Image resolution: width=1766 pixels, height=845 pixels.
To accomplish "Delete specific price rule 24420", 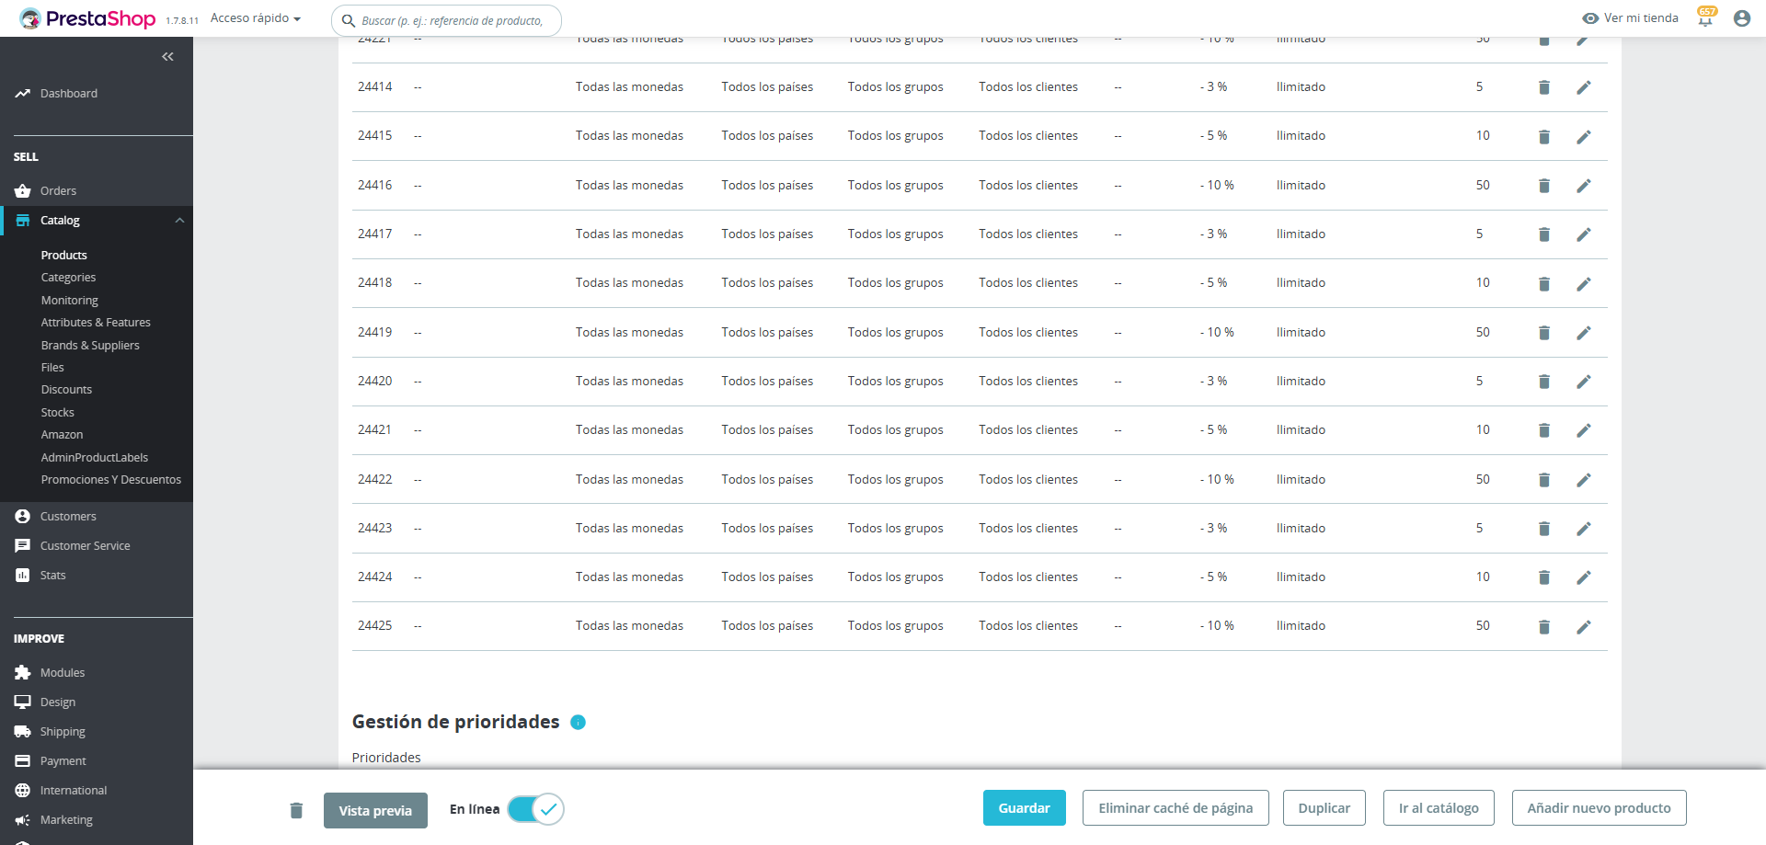I will point(1544,382).
